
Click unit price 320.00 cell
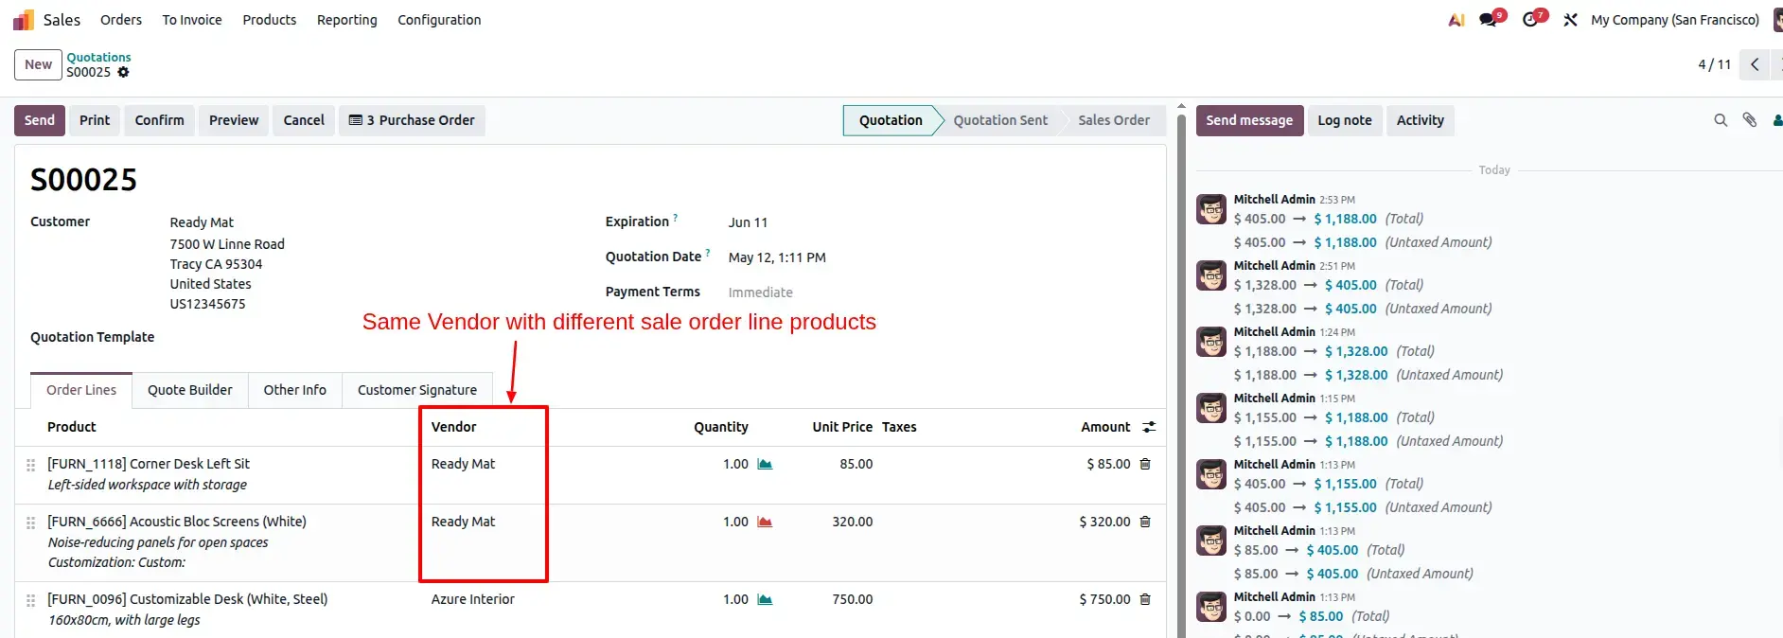853,522
